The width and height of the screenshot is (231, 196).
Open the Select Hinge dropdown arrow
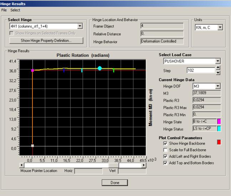coord(80,26)
